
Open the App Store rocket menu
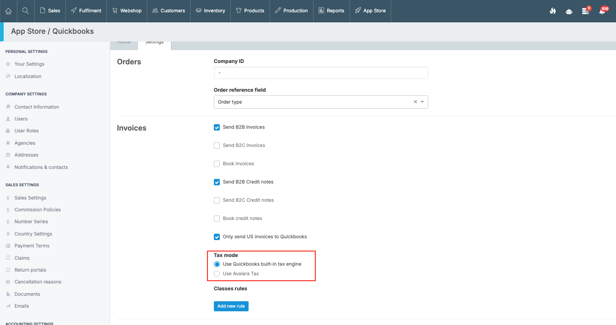(x=370, y=10)
